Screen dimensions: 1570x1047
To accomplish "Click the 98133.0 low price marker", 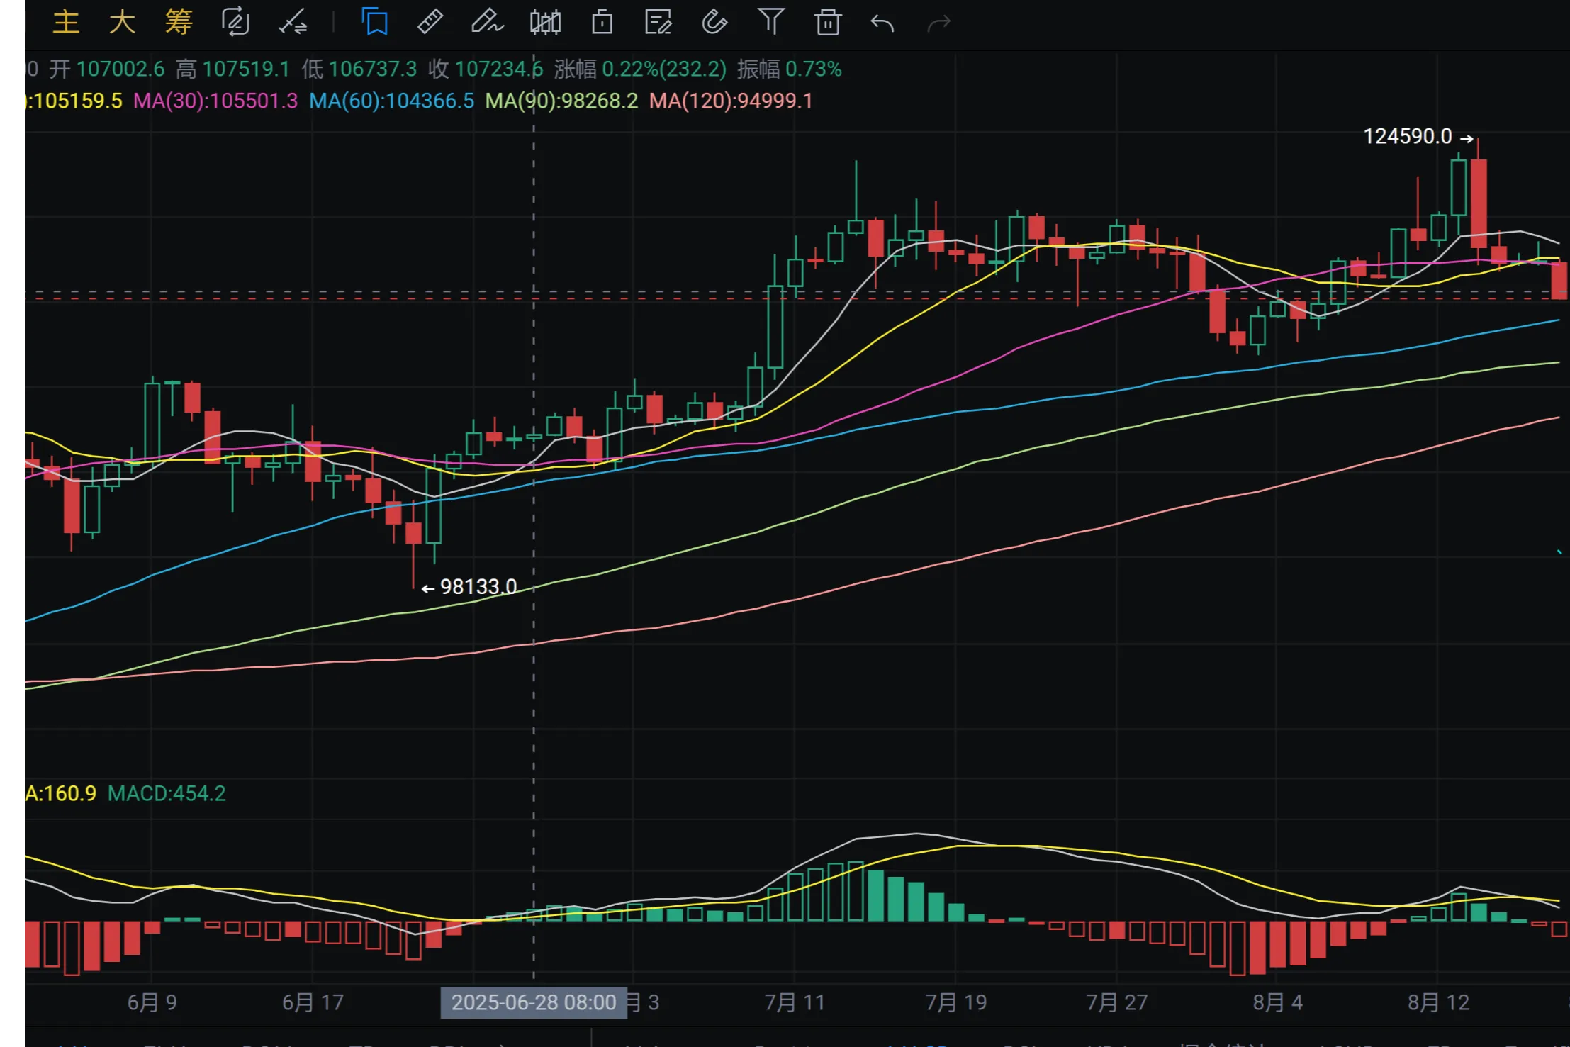I will tap(469, 587).
